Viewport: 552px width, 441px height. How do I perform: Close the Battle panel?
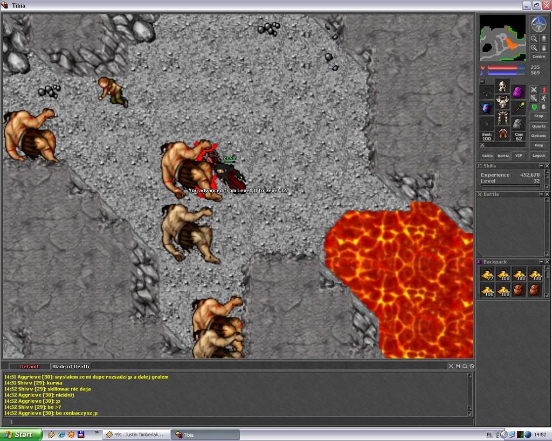click(x=547, y=194)
